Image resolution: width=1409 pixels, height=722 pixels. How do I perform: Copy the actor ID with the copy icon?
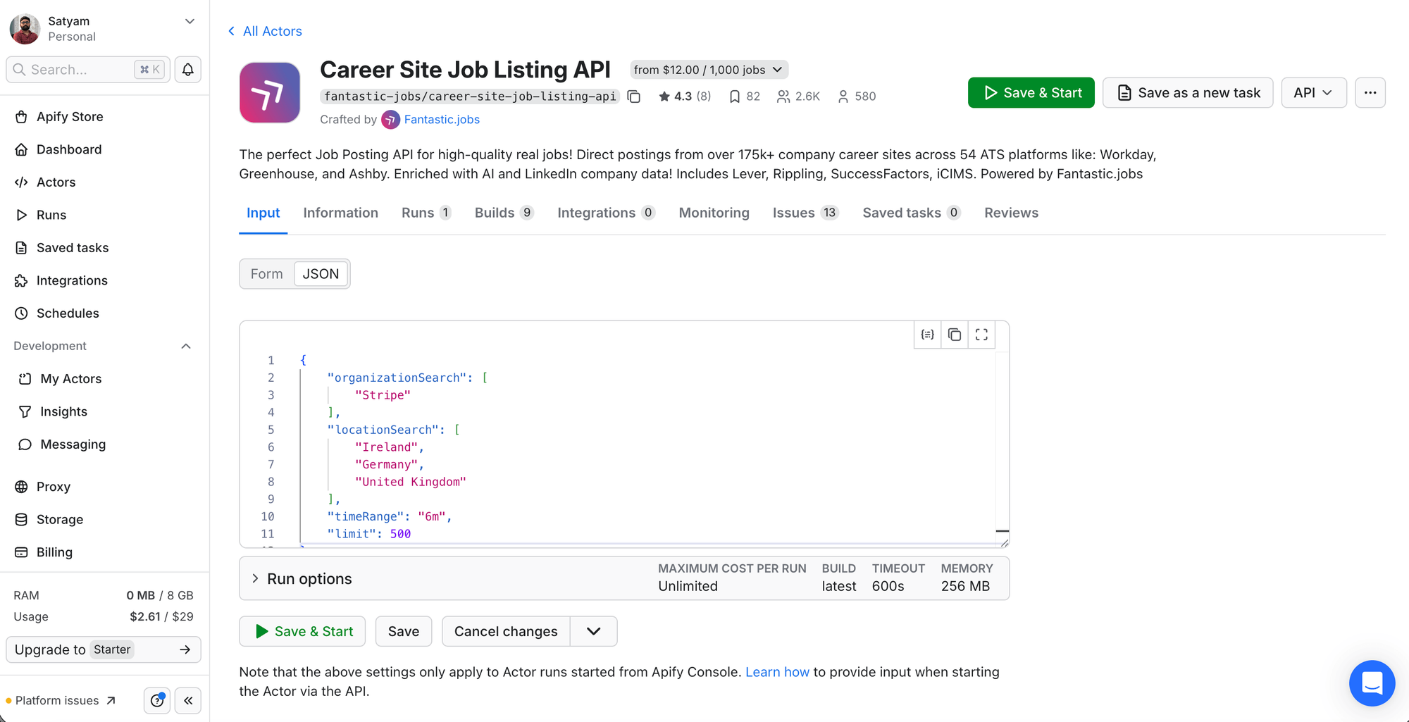[634, 97]
